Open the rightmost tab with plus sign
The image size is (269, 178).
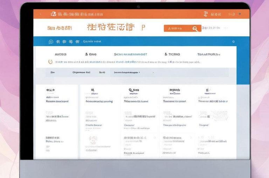coord(209,54)
